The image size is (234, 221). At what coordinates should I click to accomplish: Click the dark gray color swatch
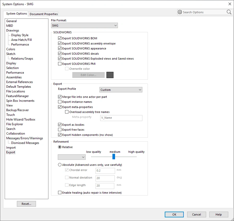click(110, 75)
